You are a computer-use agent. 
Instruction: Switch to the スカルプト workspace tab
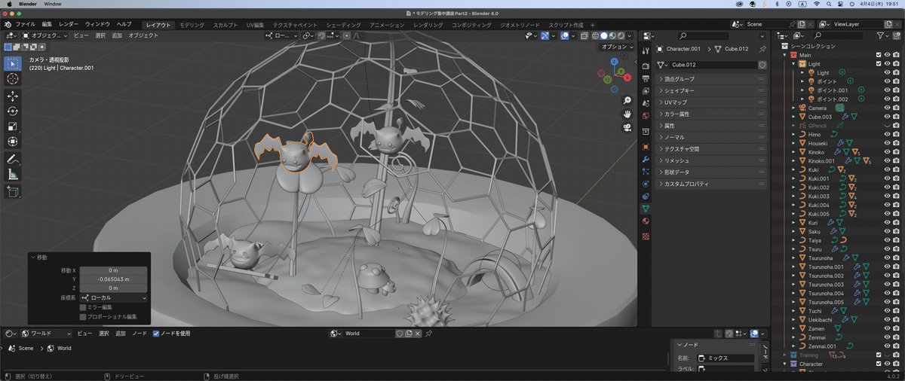pos(225,25)
